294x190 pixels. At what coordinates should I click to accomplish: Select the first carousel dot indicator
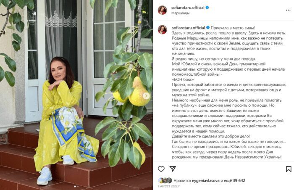(x=75, y=187)
